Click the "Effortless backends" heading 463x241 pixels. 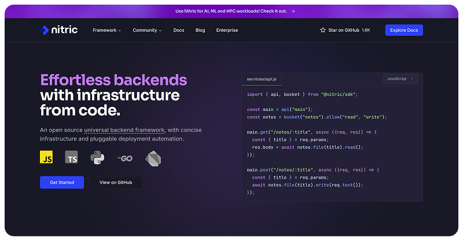pyautogui.click(x=113, y=80)
